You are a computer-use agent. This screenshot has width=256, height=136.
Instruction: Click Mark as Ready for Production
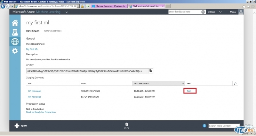tap(41, 112)
